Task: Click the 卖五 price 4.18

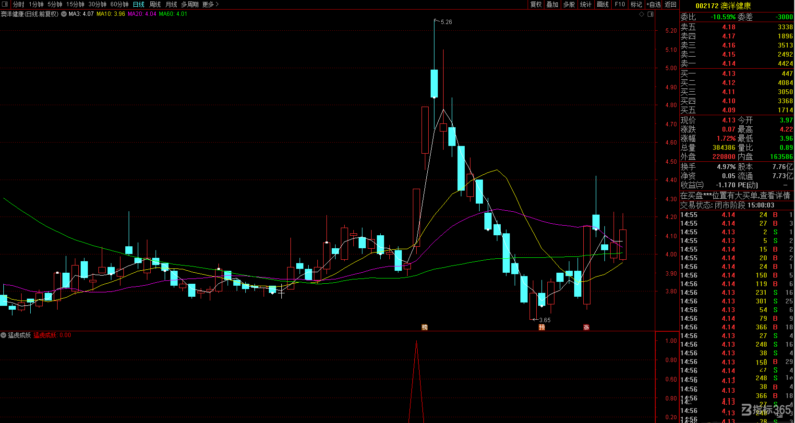Action: [729, 27]
